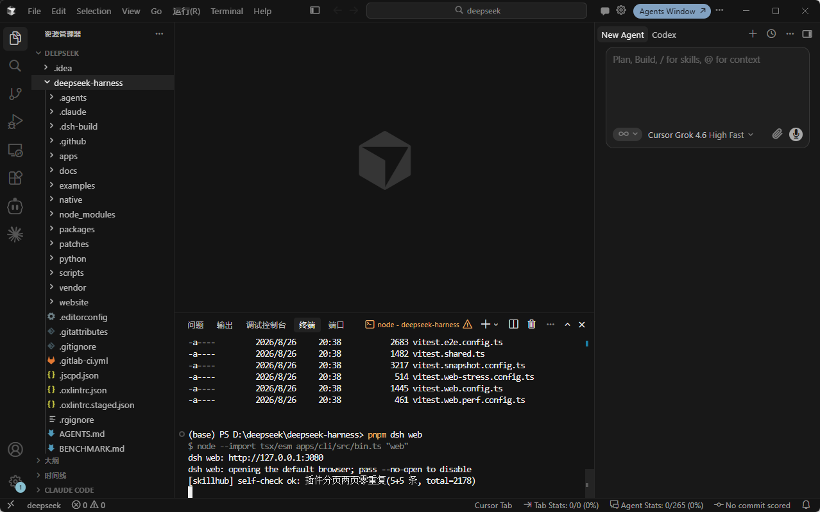Switch to the 问题 problems tab
The width and height of the screenshot is (820, 512).
point(196,325)
